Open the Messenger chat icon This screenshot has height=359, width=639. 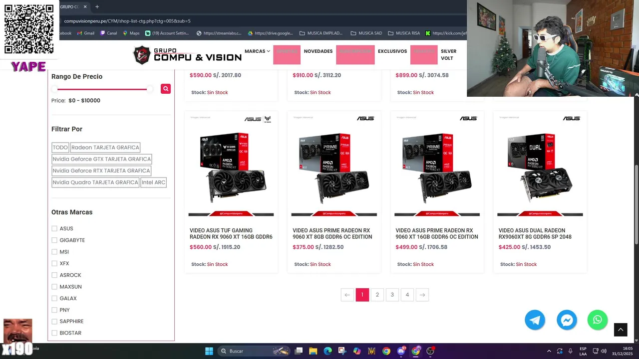[x=567, y=320]
